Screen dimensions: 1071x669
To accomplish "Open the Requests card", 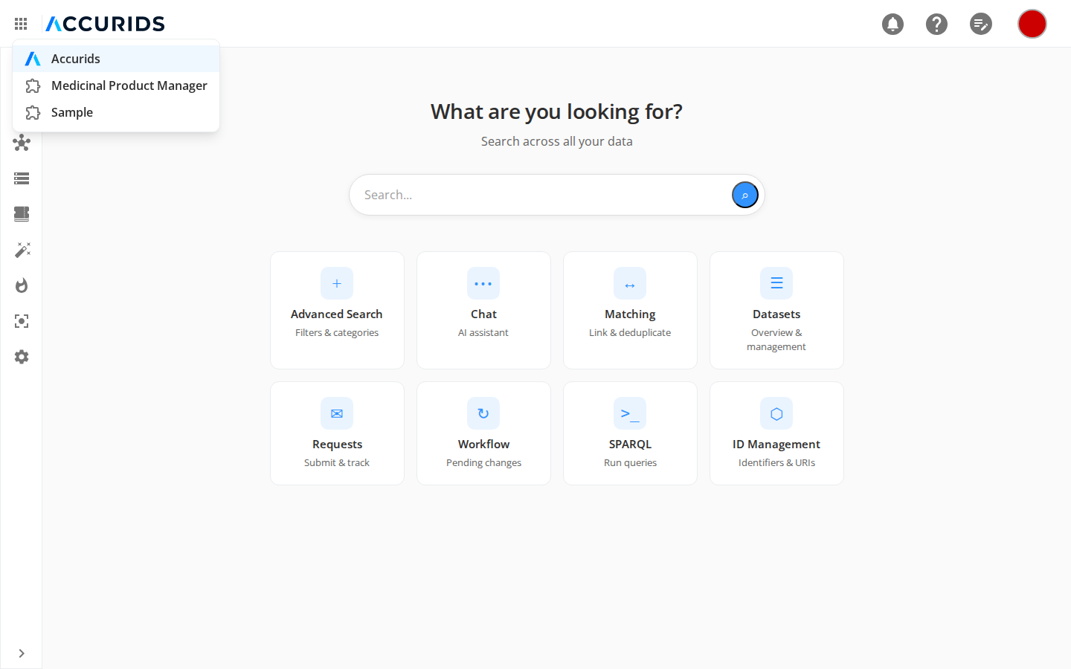I will (x=337, y=433).
